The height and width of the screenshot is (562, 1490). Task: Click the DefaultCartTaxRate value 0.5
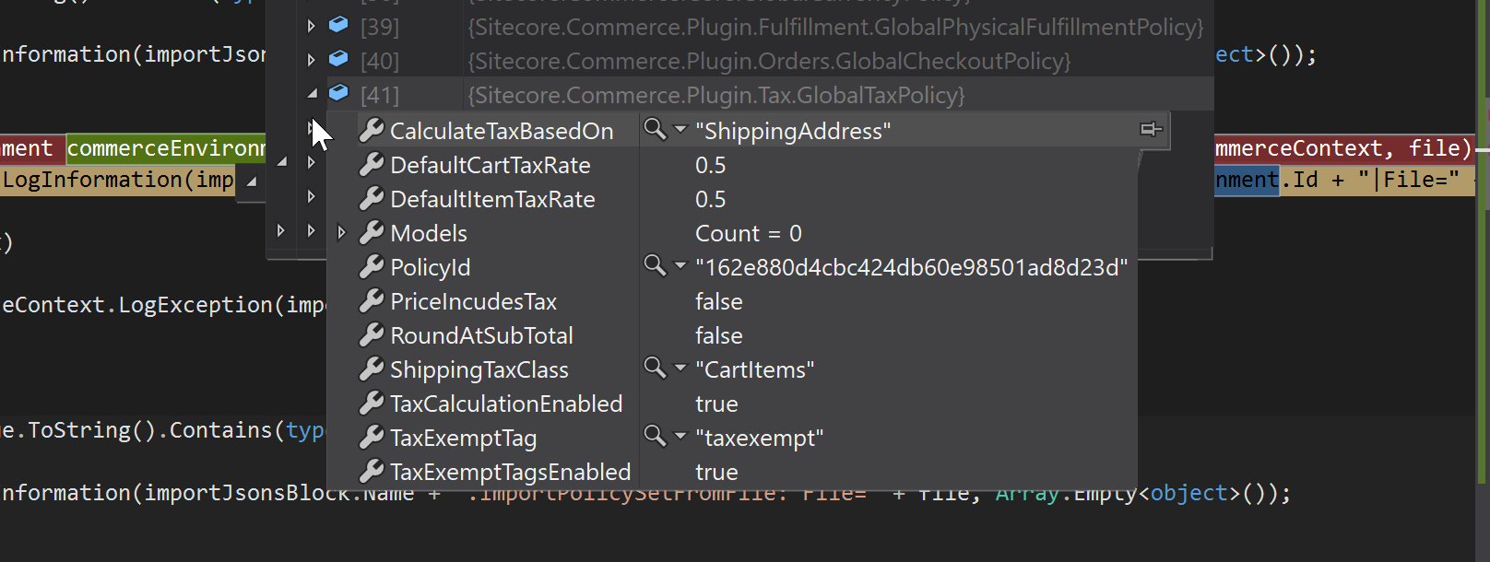coord(710,165)
